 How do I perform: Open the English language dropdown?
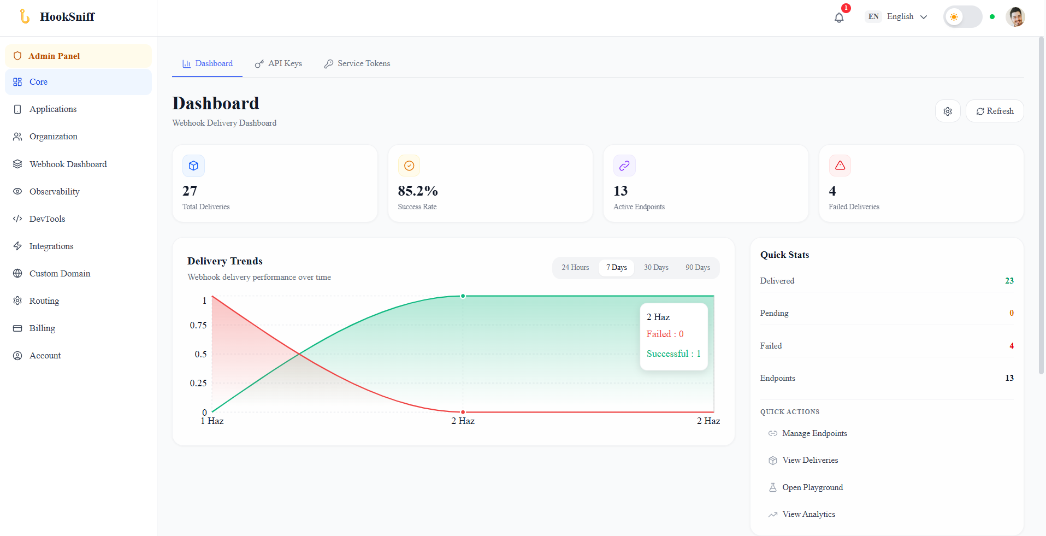896,17
